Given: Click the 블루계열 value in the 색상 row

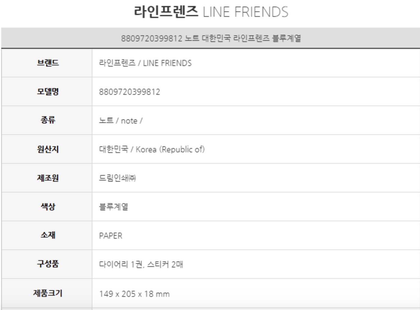Looking at the screenshot, I should 114,207.
